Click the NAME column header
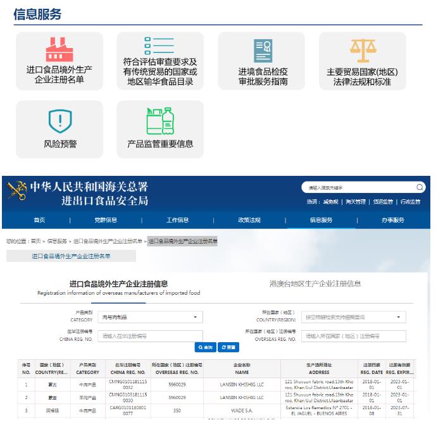Screen dimensions: 443x432 point(242,369)
